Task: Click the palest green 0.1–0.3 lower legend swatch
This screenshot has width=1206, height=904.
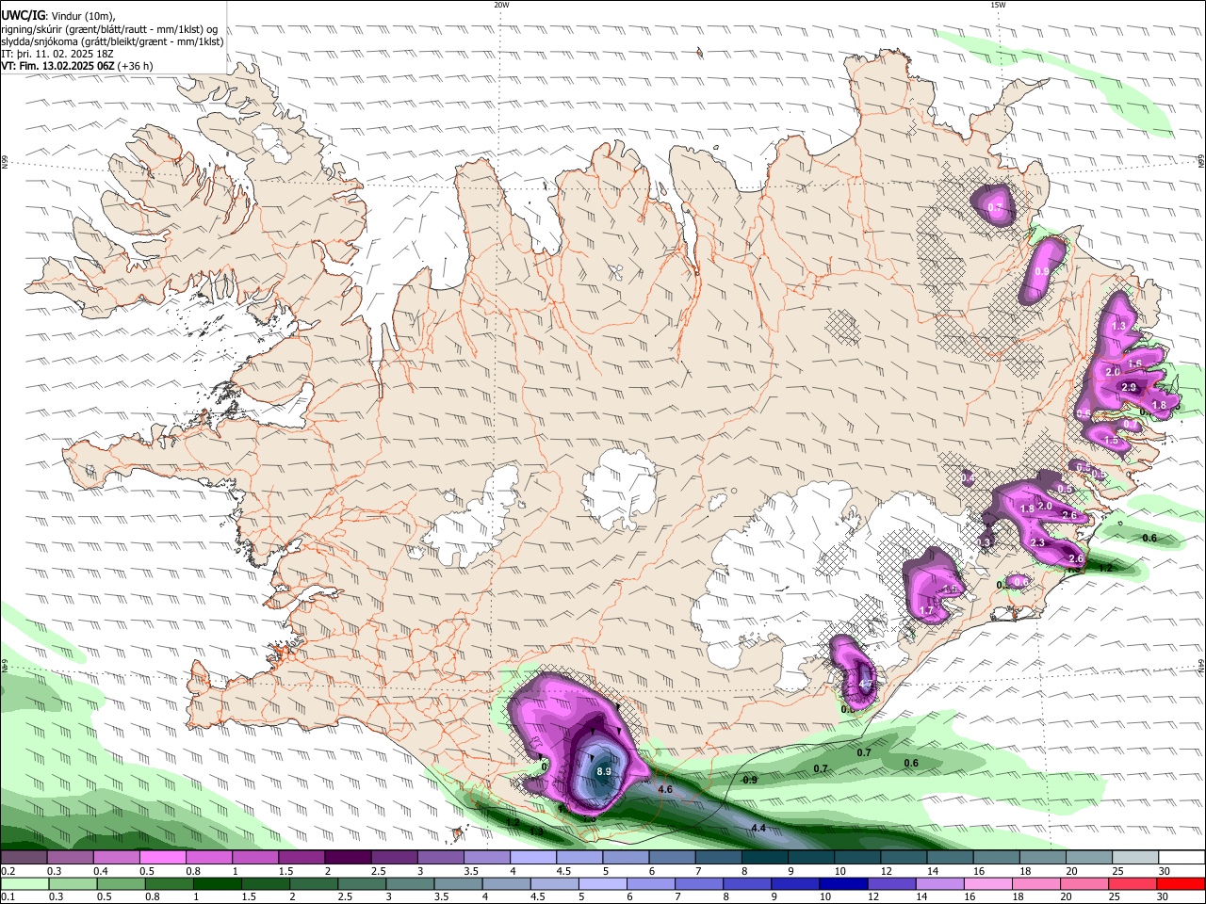Action: 24,884
